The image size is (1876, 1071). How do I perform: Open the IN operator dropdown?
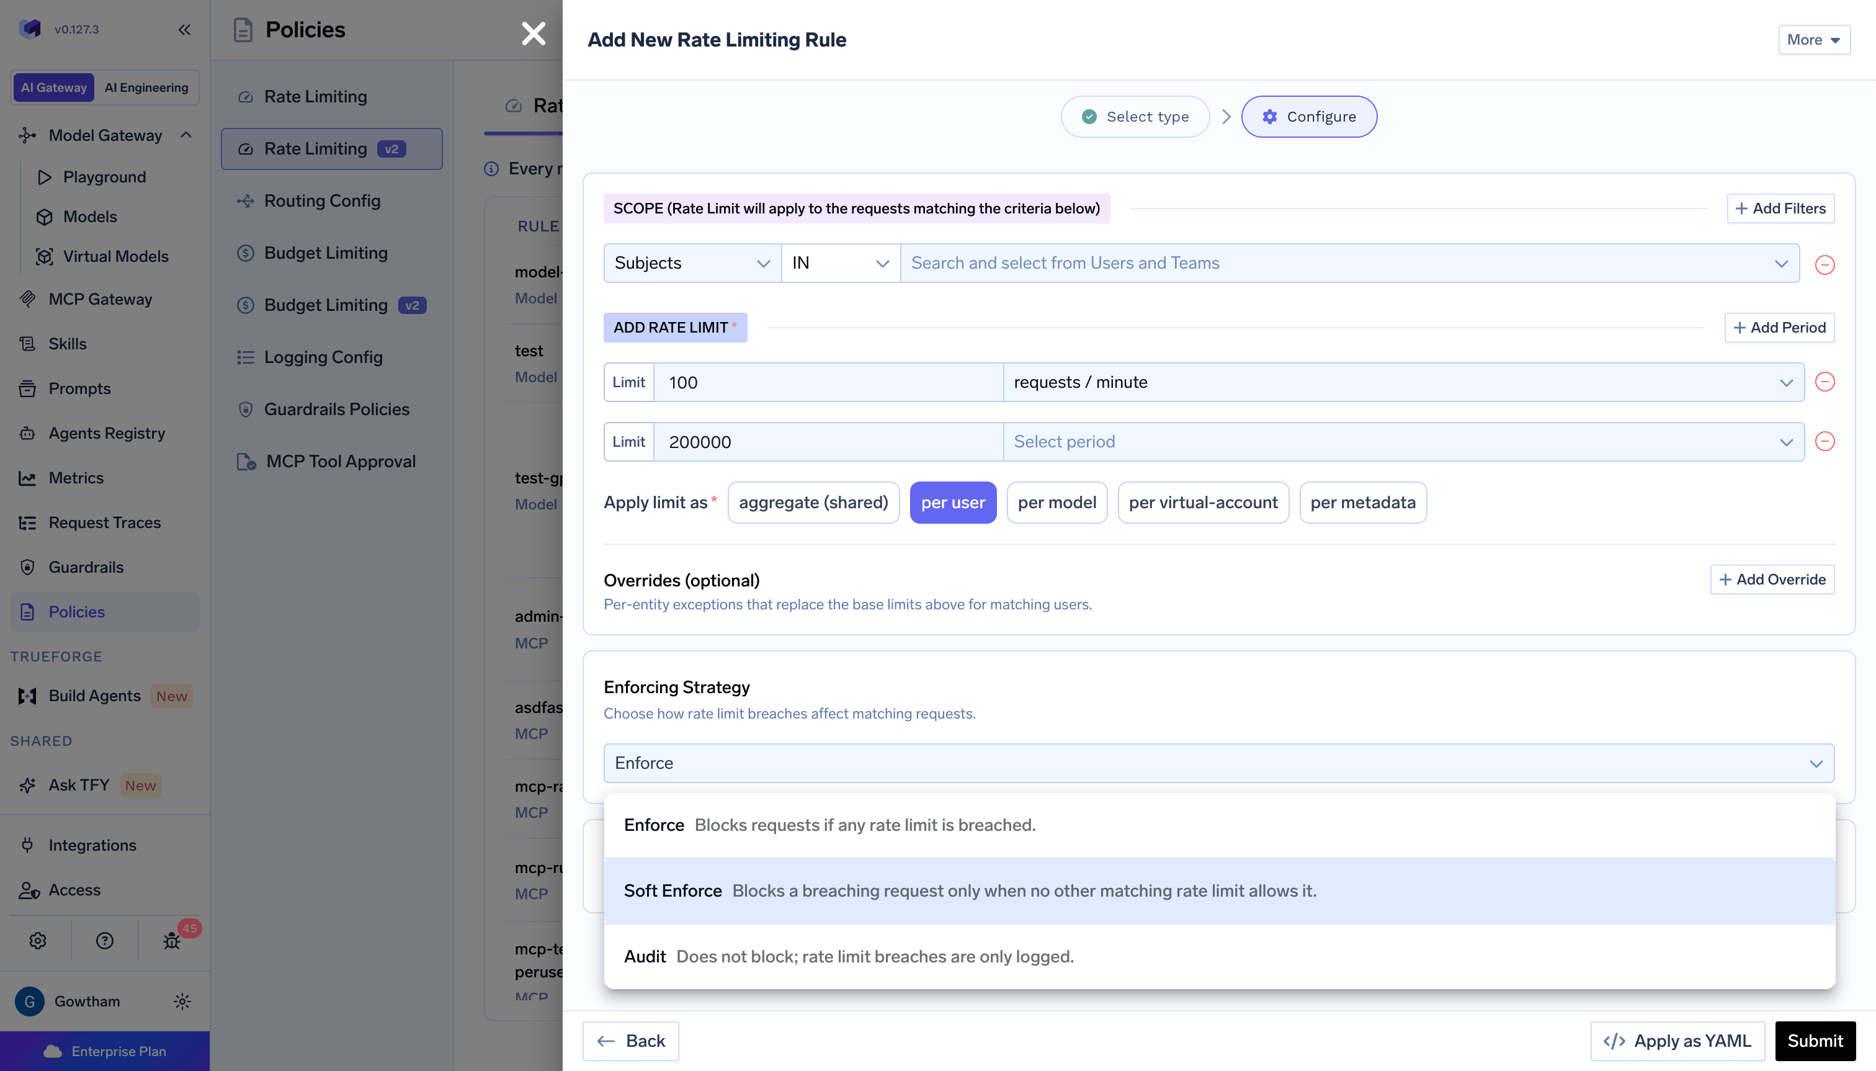pyautogui.click(x=841, y=262)
